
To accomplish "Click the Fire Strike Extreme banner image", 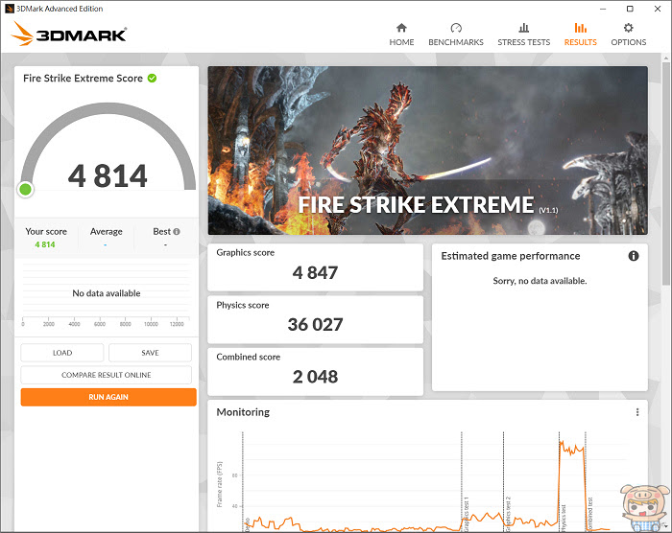I will pyautogui.click(x=428, y=151).
